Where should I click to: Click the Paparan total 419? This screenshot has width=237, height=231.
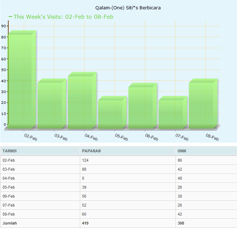tap(85, 223)
